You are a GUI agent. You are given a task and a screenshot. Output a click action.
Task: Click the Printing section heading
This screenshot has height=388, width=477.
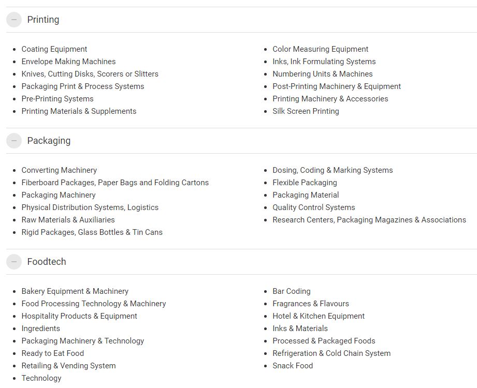click(x=43, y=20)
